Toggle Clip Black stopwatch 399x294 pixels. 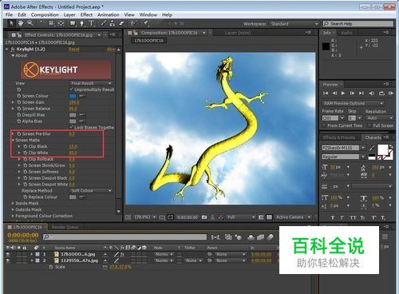point(26,146)
